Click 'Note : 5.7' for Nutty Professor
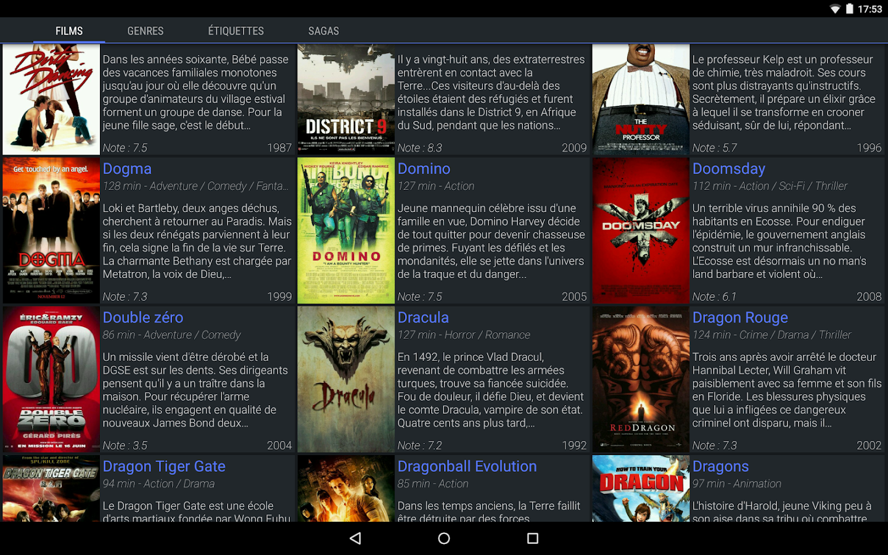 click(715, 148)
